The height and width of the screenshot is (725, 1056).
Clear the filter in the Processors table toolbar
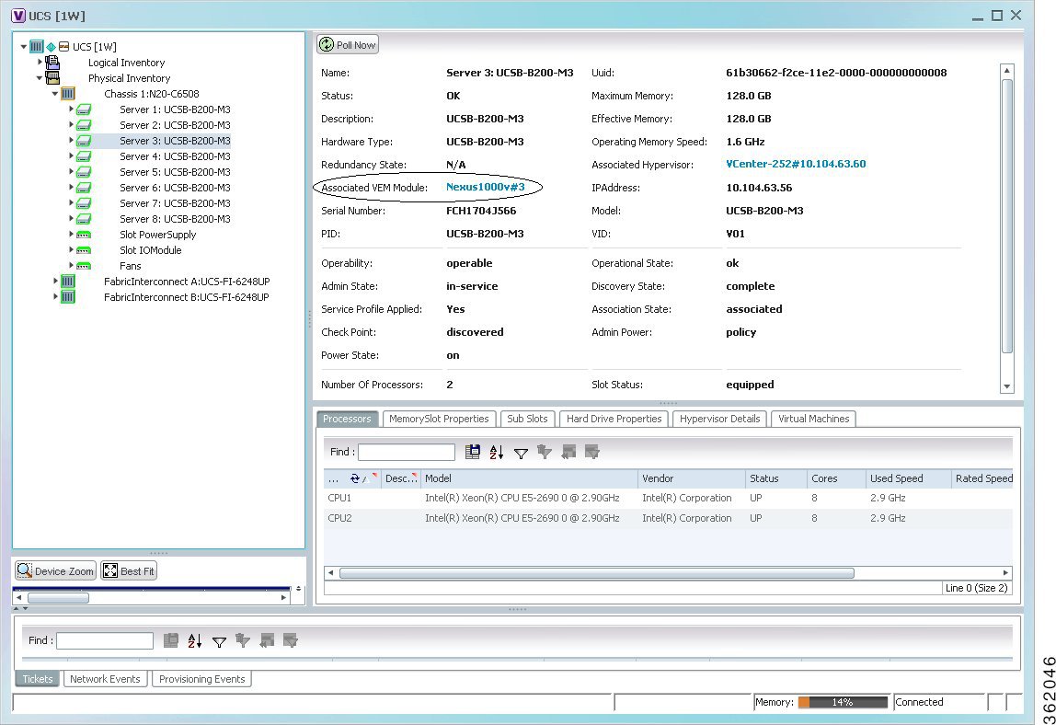coord(545,452)
